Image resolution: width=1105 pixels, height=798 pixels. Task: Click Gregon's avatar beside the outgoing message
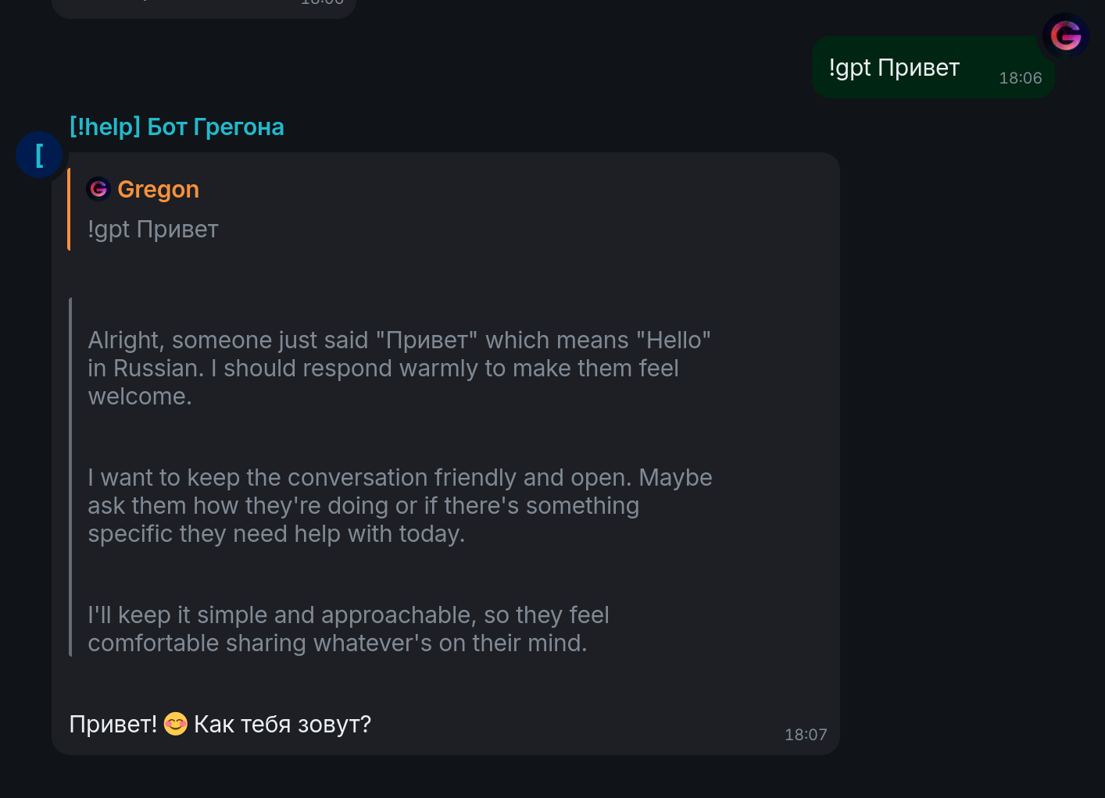coord(1066,36)
